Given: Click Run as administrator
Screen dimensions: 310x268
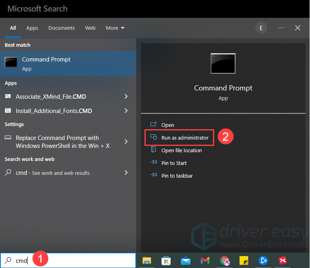Looking at the screenshot, I should 184,138.
